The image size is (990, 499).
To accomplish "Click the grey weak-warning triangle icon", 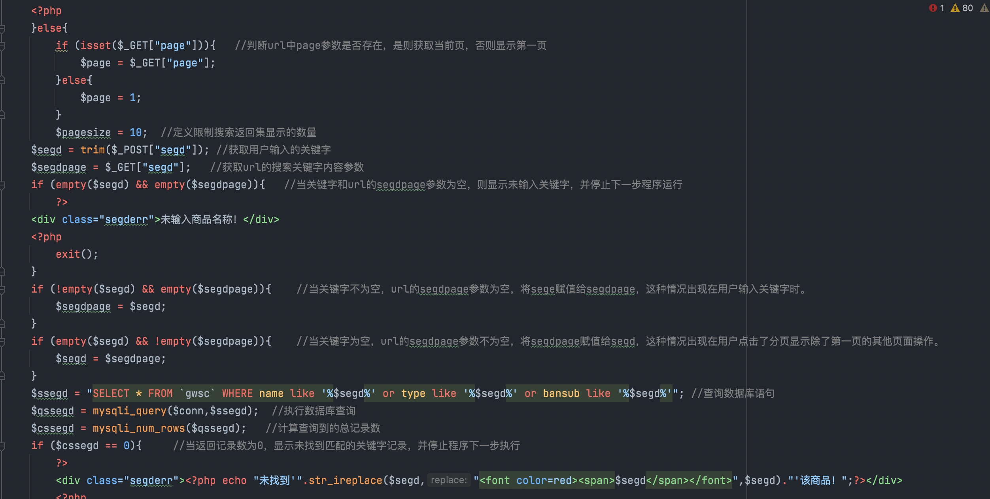I will 984,8.
